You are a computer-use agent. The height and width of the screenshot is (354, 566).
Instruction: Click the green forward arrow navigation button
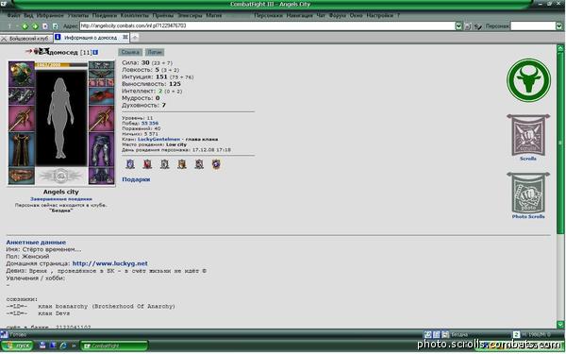point(35,26)
